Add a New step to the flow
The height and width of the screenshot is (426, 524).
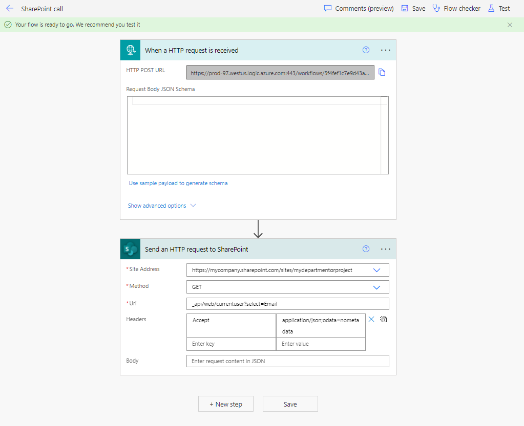(226, 404)
